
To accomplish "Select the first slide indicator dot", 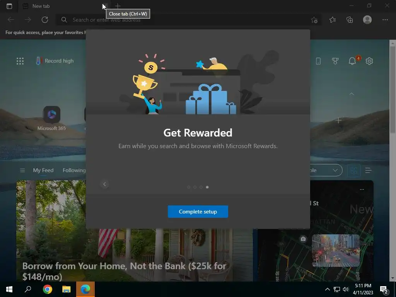I will [189, 187].
